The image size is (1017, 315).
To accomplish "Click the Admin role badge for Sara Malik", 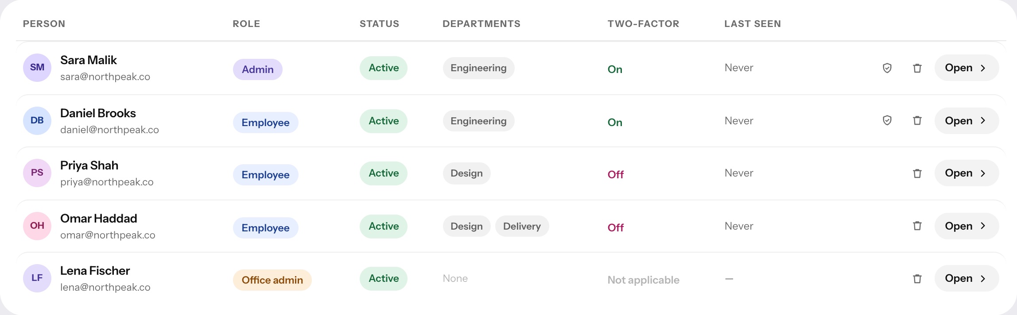I will 258,69.
